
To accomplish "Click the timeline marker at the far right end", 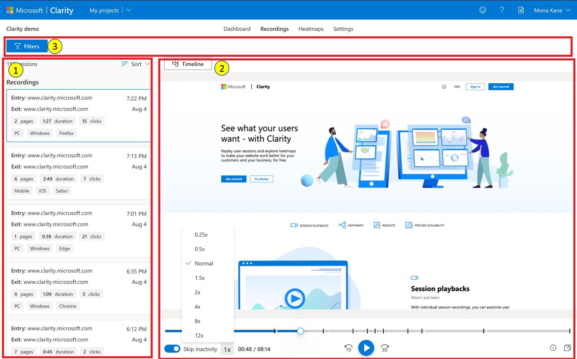I will pyautogui.click(x=569, y=331).
